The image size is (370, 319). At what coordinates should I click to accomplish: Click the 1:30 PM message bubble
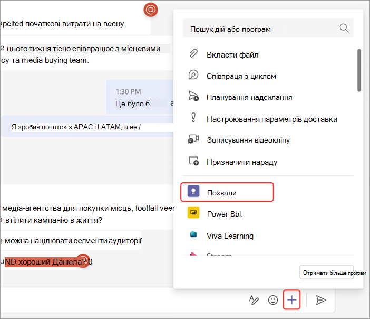coord(140,97)
